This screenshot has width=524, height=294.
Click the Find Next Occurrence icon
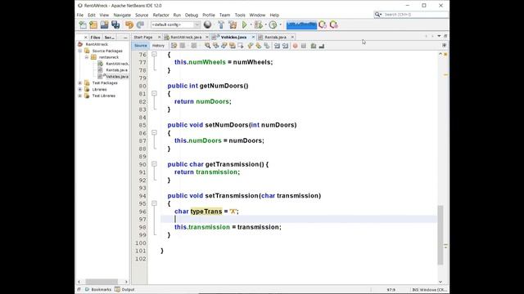(x=224, y=46)
